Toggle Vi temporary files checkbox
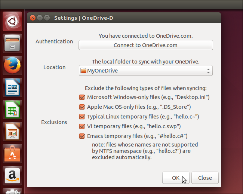Viewport: 243px width, 194px height. pos(82,126)
